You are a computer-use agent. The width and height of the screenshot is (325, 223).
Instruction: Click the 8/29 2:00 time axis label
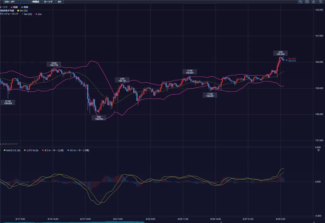281,219
